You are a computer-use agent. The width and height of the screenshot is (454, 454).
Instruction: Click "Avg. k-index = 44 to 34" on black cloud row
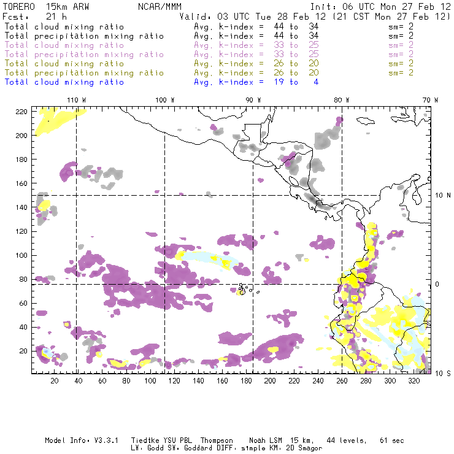(256, 26)
